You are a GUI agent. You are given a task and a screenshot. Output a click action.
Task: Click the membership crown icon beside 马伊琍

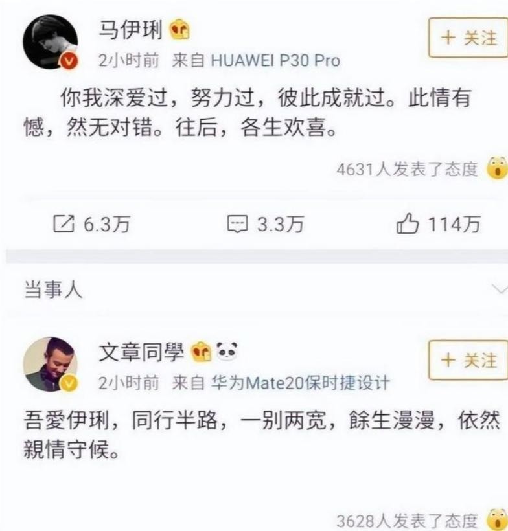tap(179, 29)
